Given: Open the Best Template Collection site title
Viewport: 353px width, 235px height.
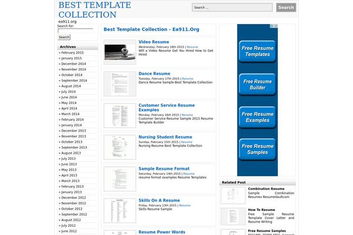Looking at the screenshot, I should tap(95, 9).
